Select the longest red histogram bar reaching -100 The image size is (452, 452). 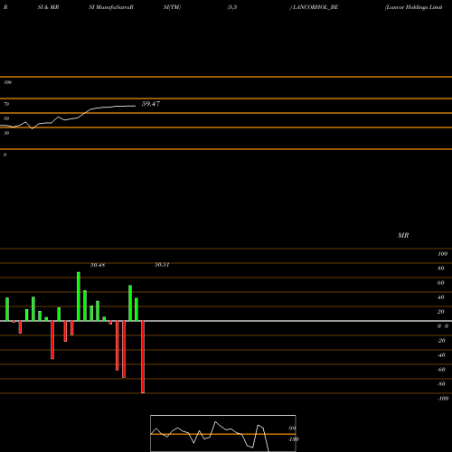click(x=143, y=357)
